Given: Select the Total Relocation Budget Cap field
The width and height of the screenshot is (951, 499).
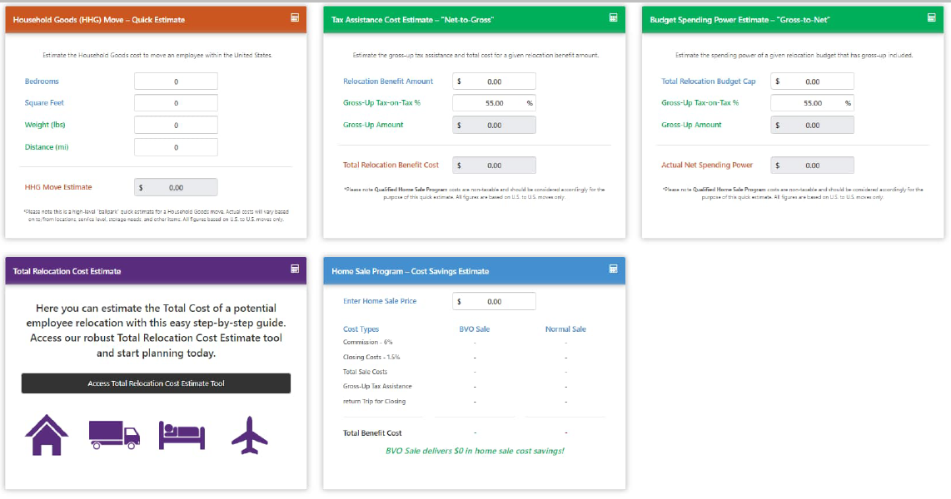Looking at the screenshot, I should 813,82.
